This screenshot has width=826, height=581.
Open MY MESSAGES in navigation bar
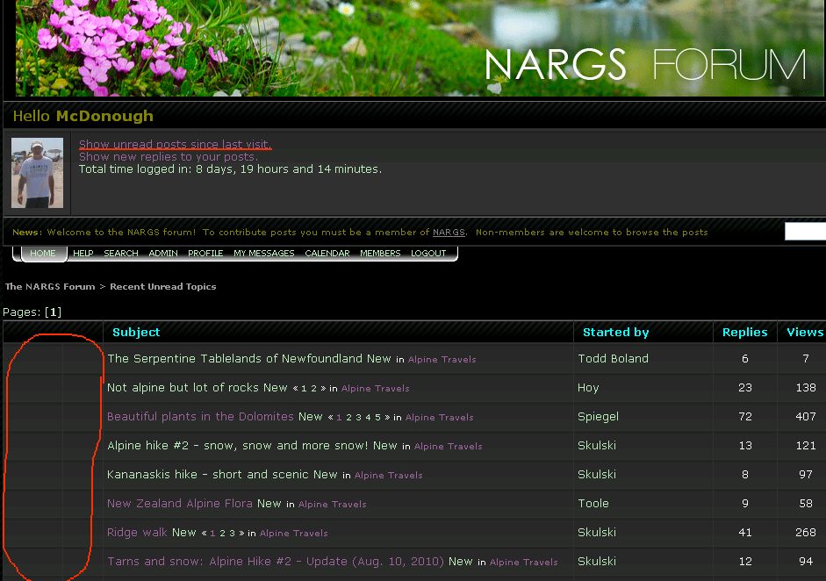tap(264, 253)
